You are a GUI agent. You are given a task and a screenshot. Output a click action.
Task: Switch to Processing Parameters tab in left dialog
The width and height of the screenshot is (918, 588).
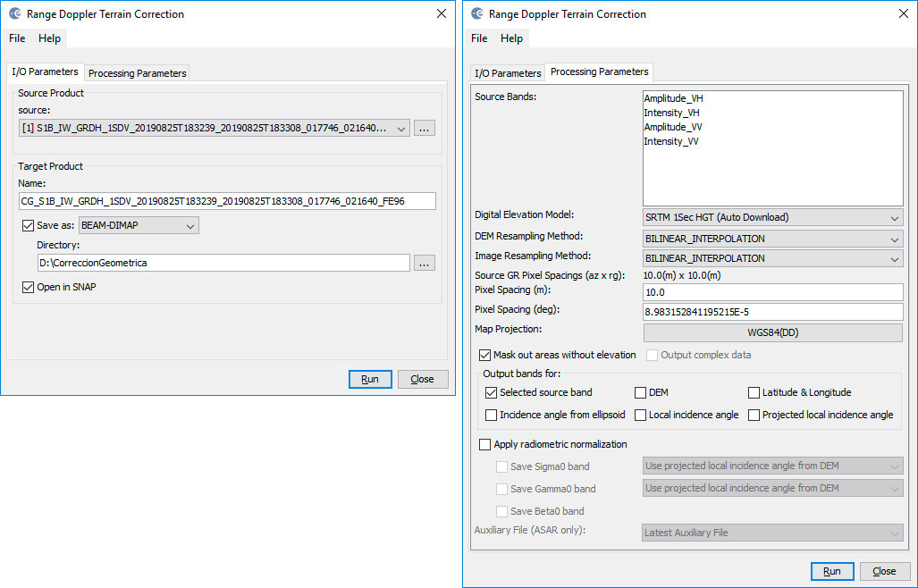coord(138,73)
